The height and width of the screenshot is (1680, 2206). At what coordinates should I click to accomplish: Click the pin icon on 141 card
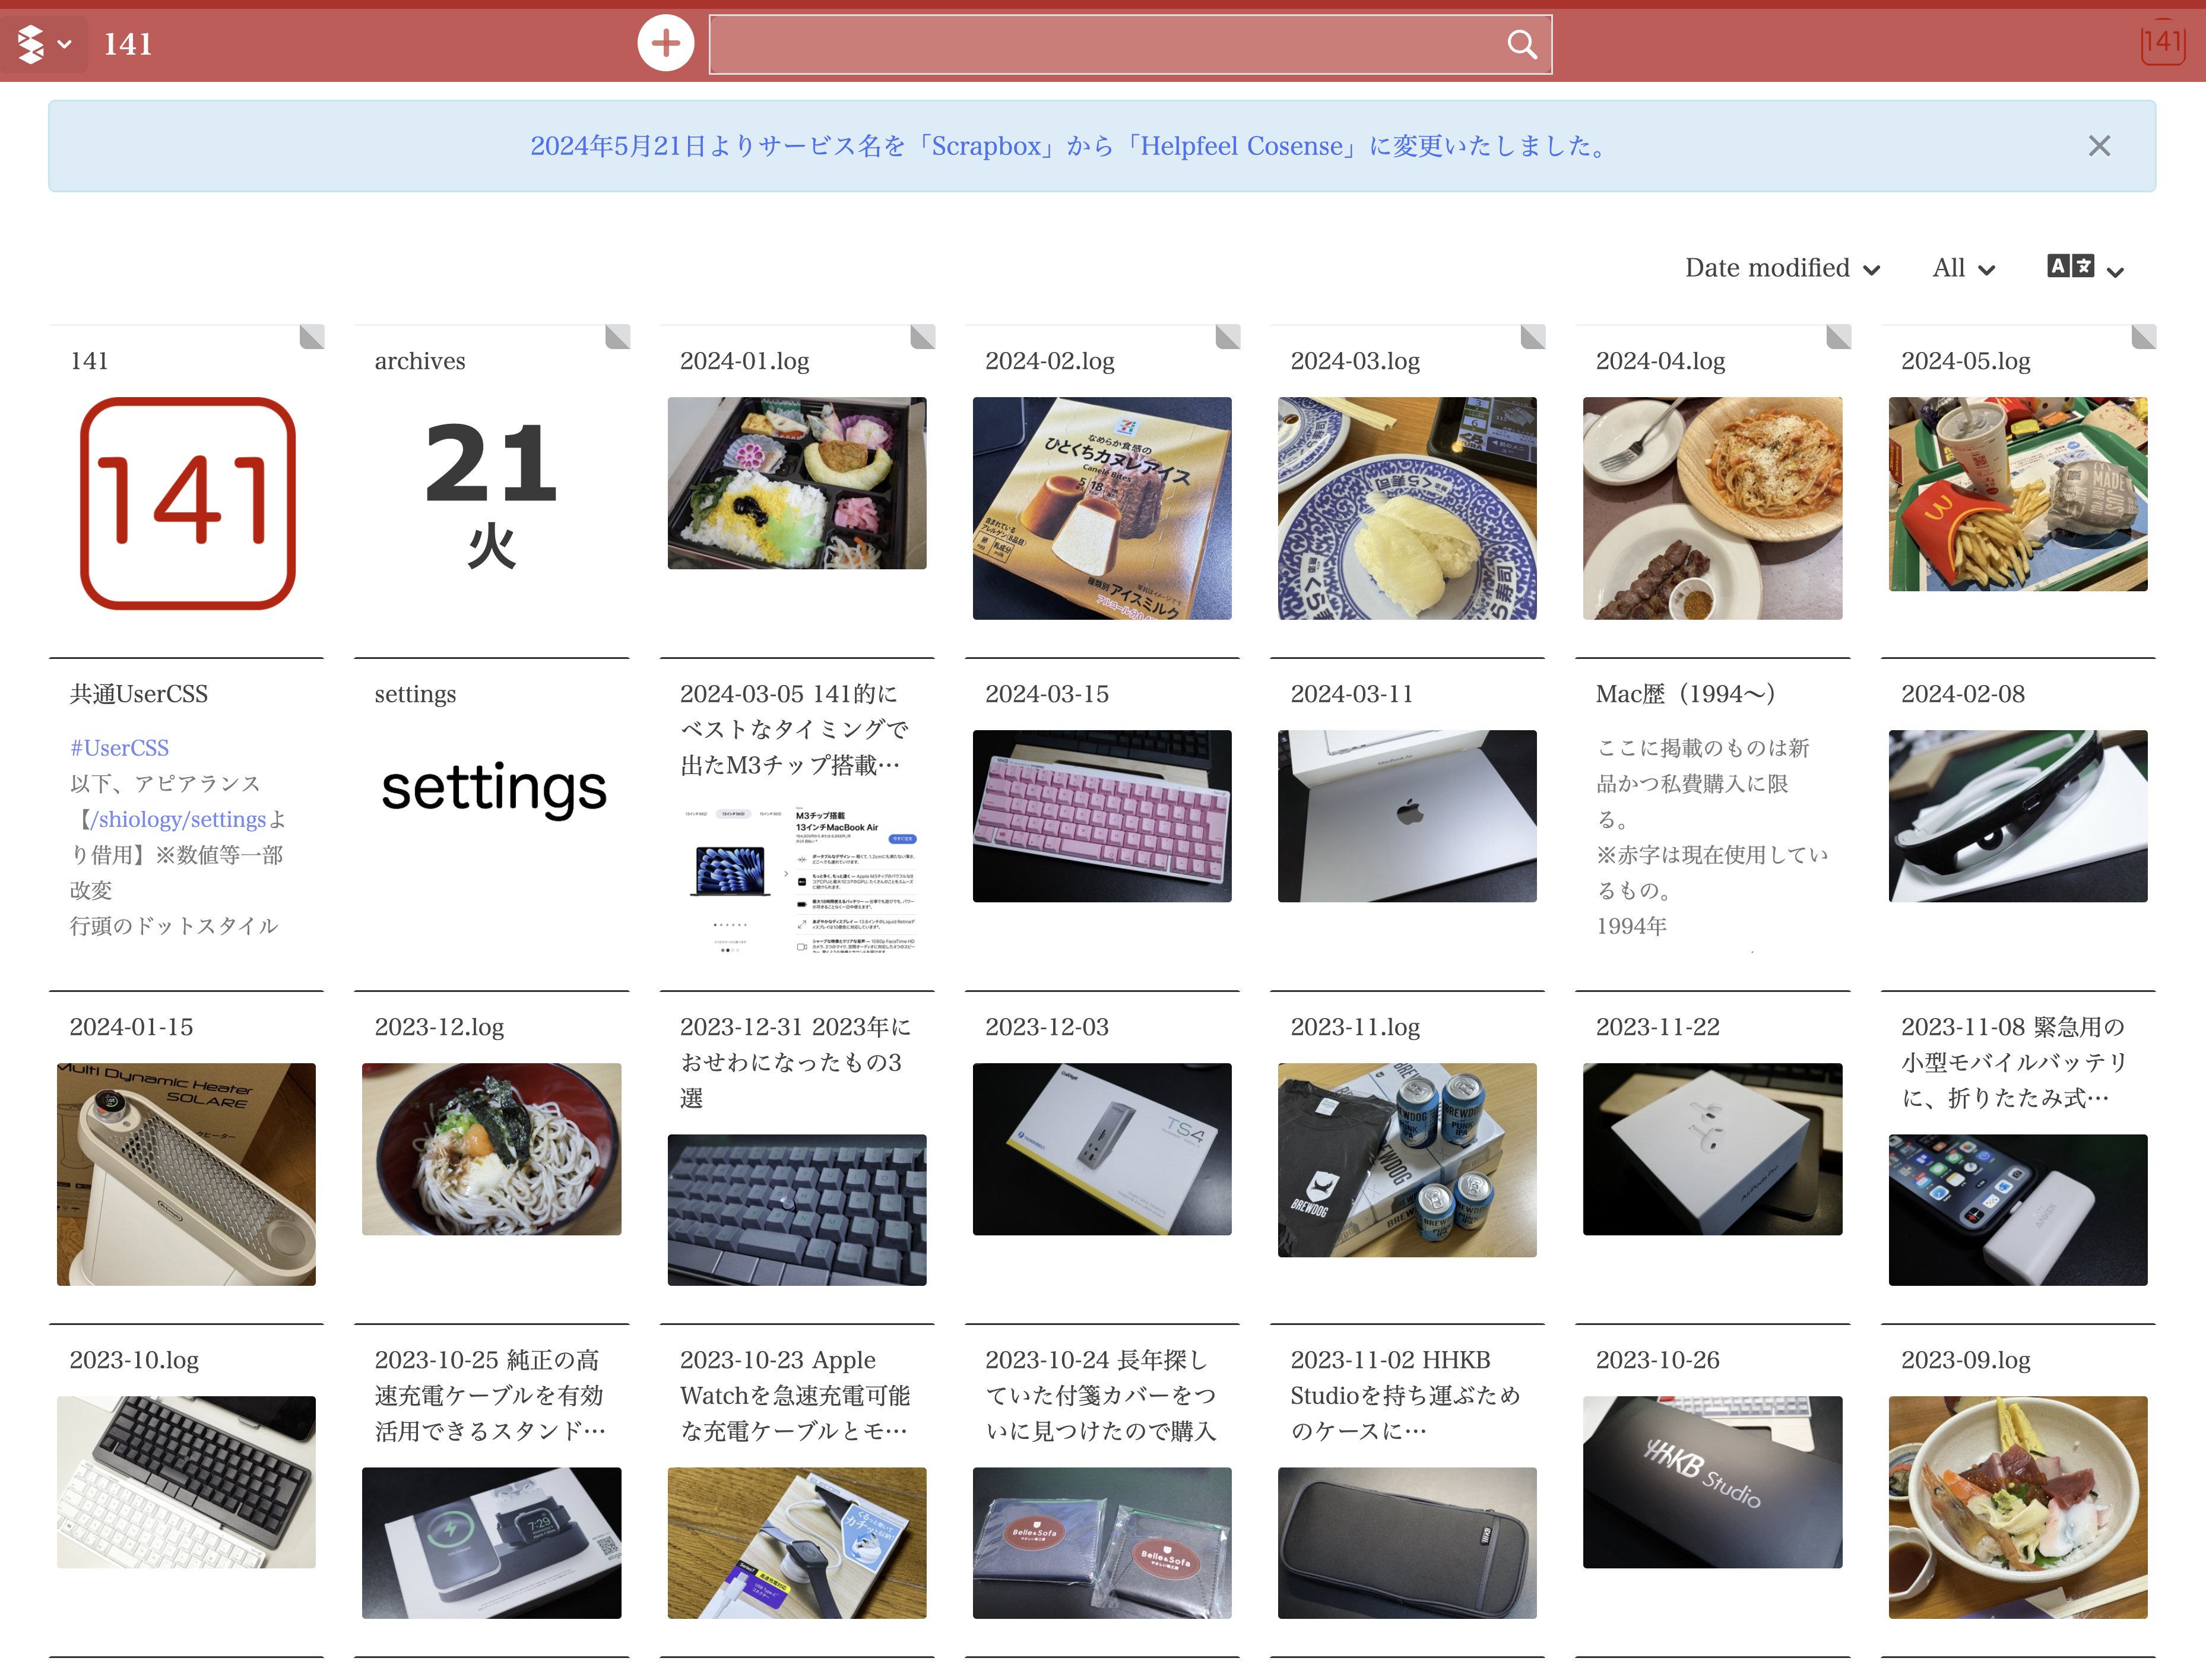tap(312, 337)
